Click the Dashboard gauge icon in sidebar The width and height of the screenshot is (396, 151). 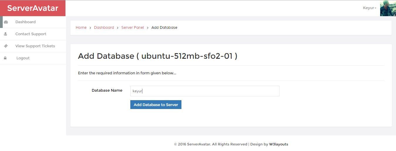coord(6,22)
